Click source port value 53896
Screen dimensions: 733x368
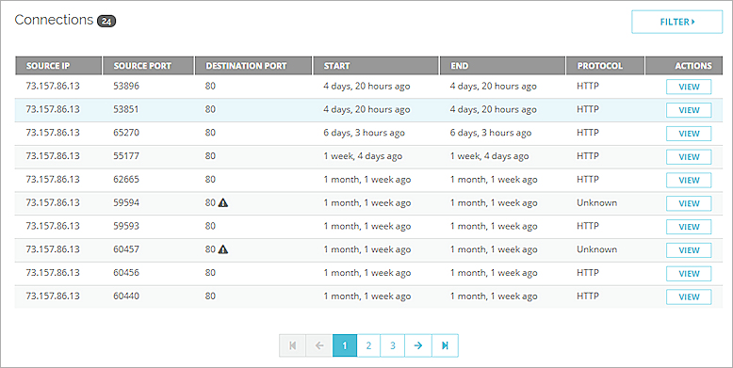click(126, 86)
